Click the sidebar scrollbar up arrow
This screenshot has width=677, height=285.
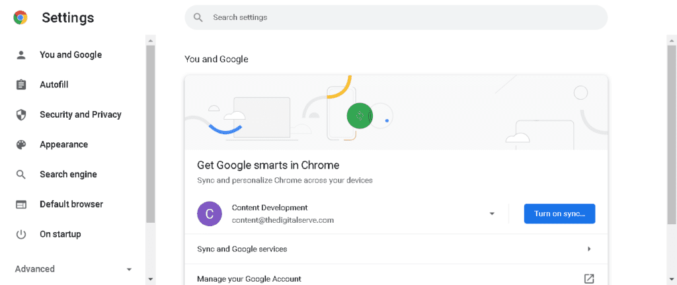(x=150, y=40)
